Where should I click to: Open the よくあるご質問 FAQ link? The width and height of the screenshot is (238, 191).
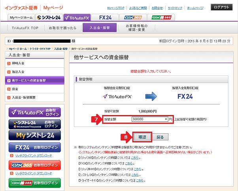[138, 8]
